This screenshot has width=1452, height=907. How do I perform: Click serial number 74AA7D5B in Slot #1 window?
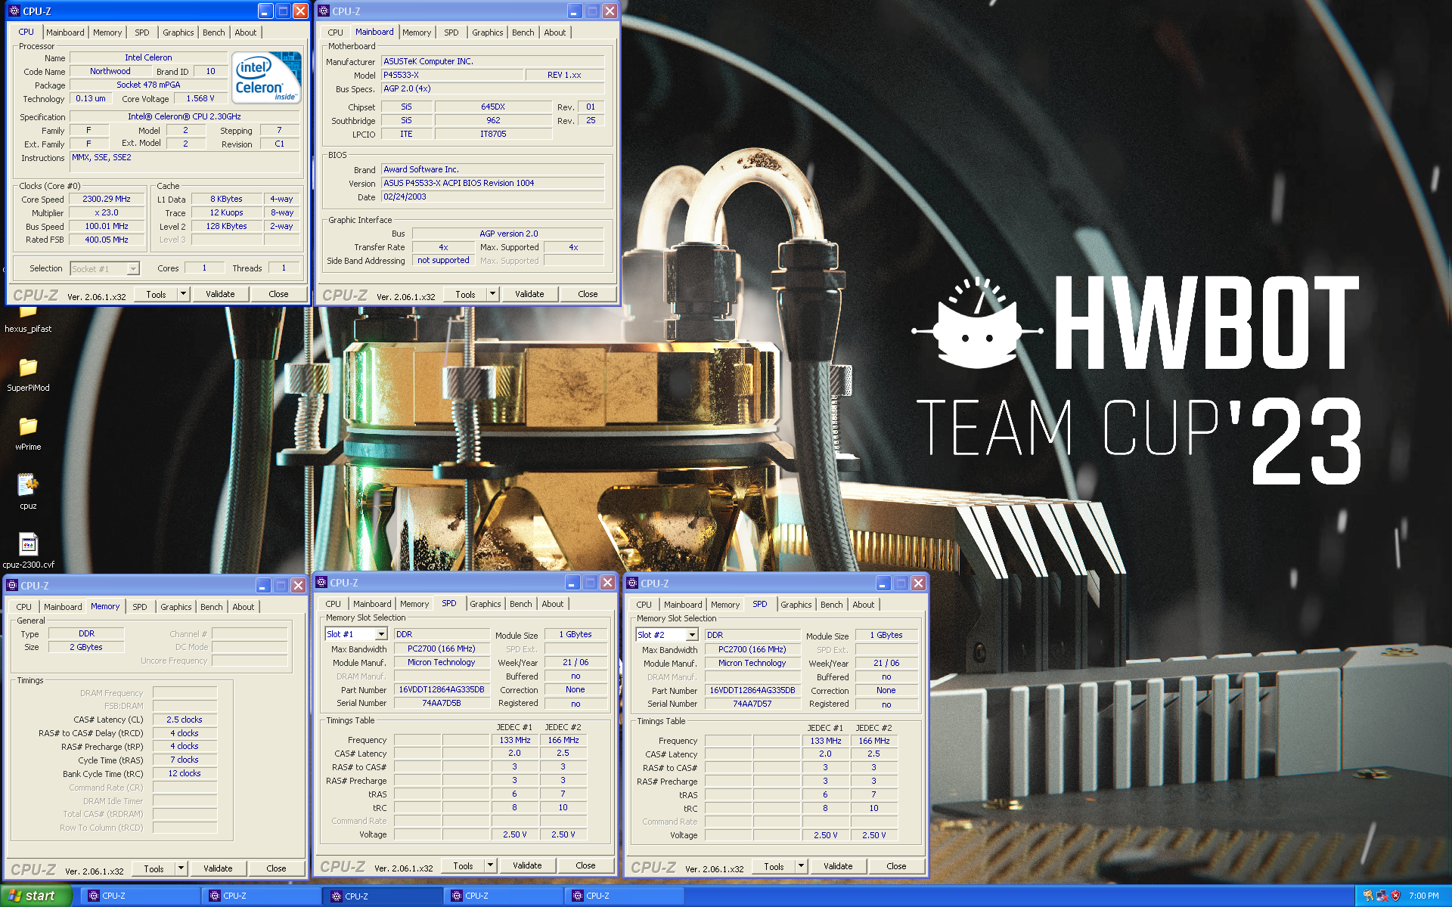tap(442, 703)
